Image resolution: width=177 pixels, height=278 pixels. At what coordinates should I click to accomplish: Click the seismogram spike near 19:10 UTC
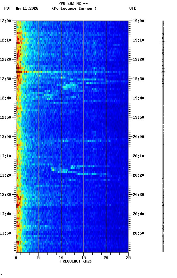point(163,42)
